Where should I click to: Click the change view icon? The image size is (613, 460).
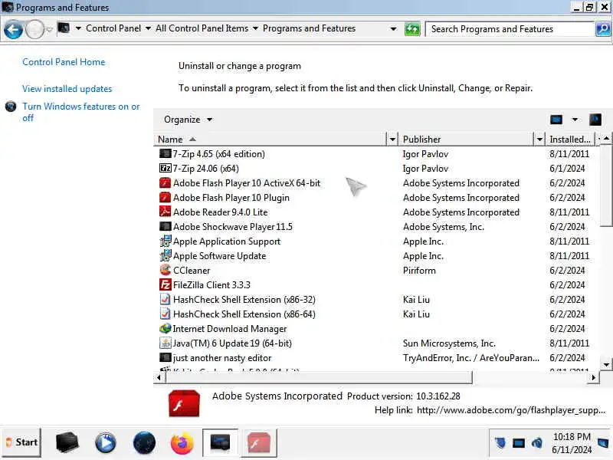(556, 120)
